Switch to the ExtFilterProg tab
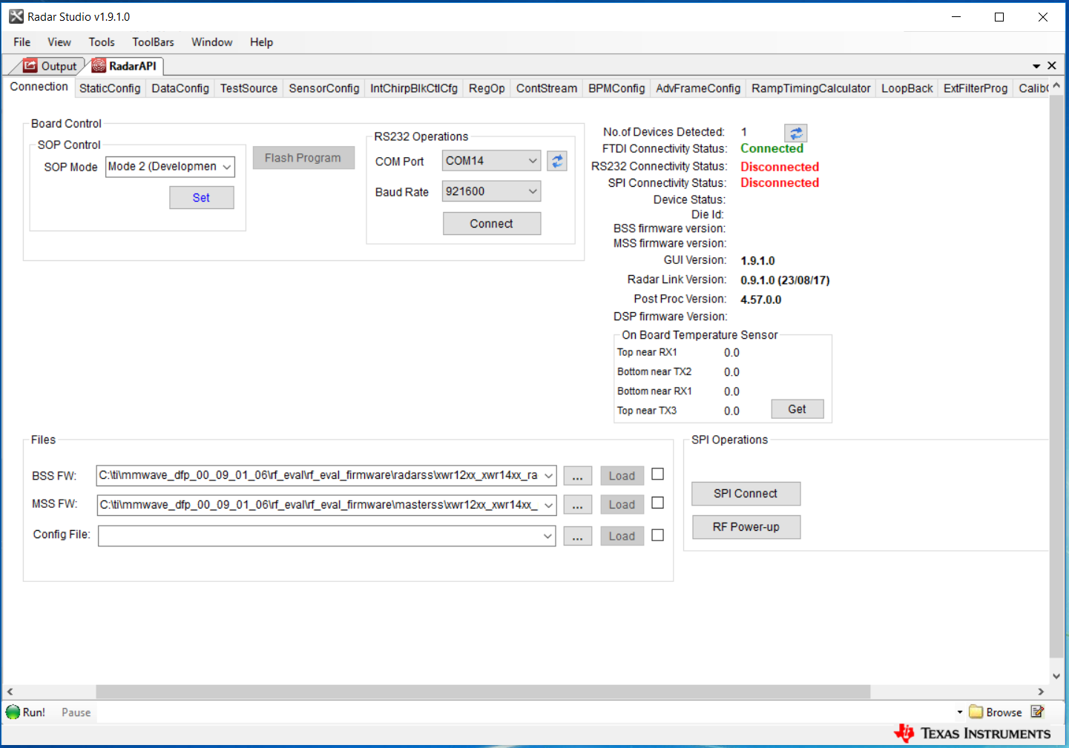This screenshot has width=1069, height=748. (976, 88)
